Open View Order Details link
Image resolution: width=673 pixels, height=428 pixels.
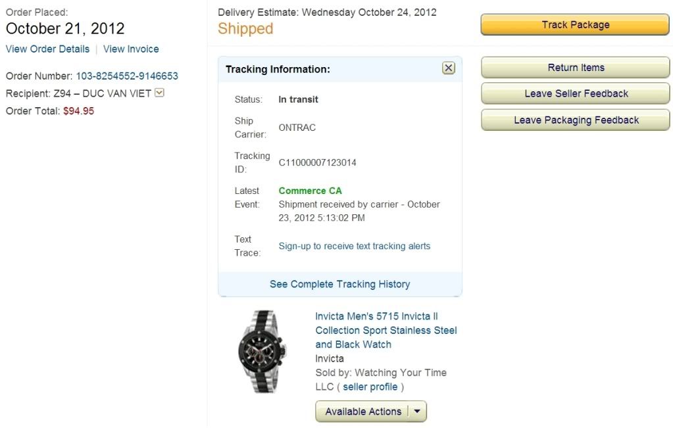(47, 49)
